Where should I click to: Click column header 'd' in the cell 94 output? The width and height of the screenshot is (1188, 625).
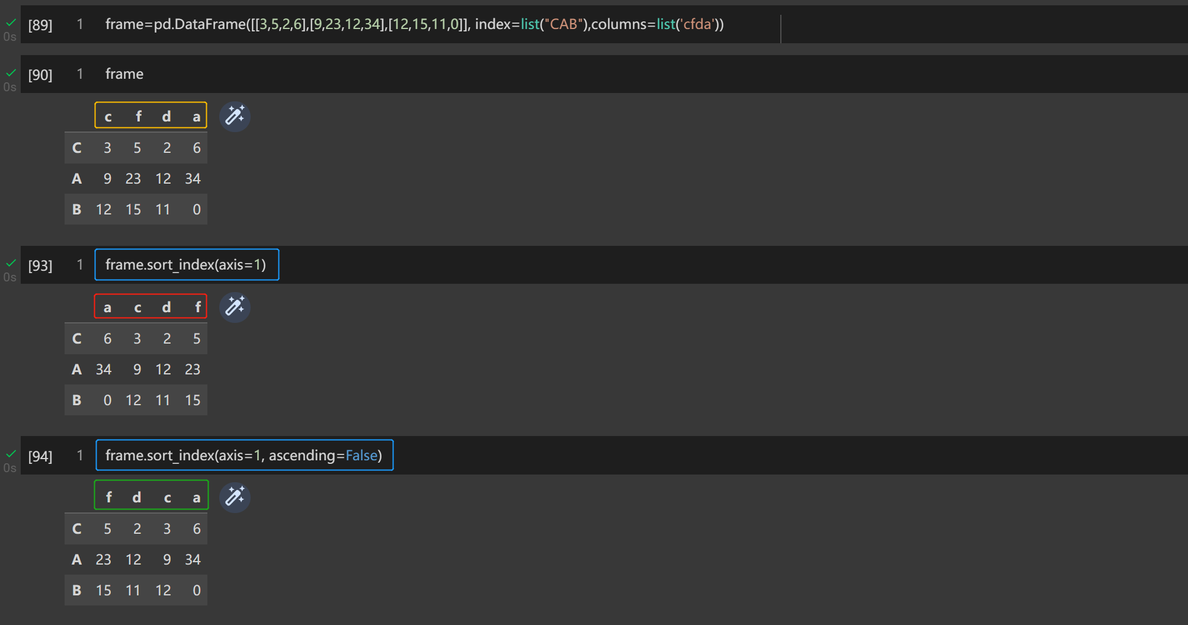tap(137, 497)
